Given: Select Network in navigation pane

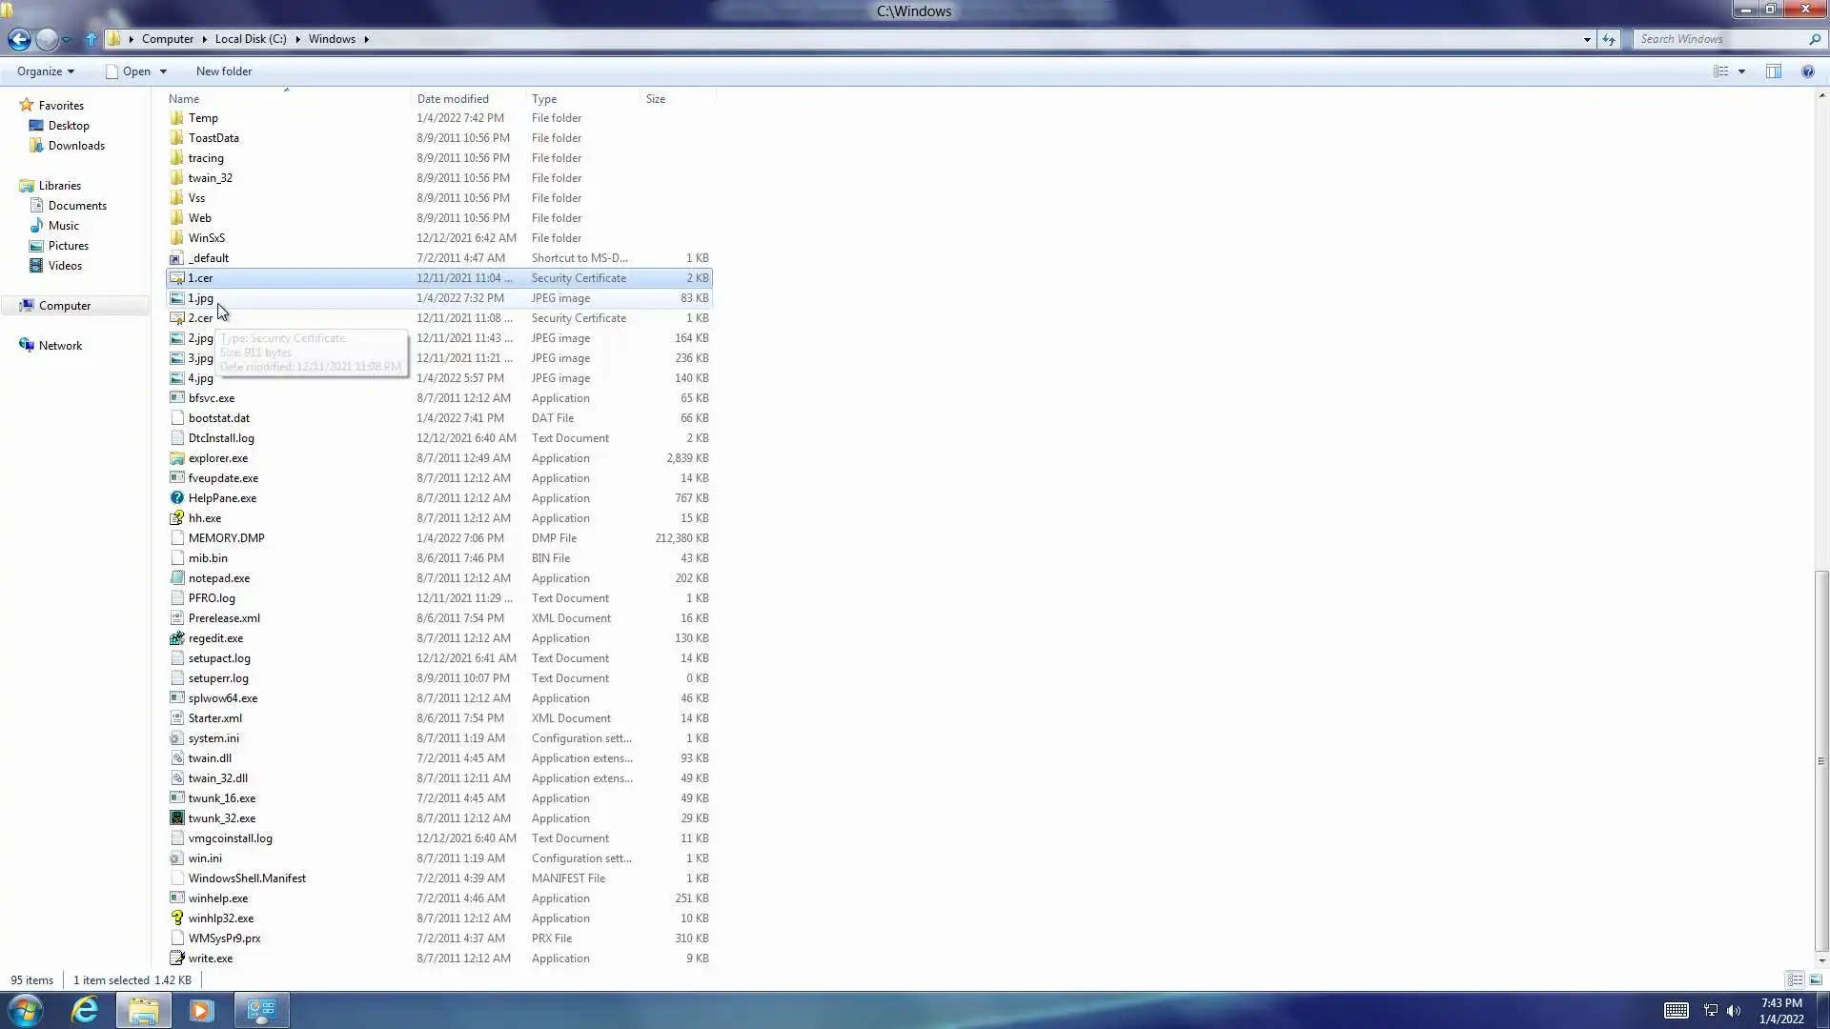Looking at the screenshot, I should (x=60, y=346).
